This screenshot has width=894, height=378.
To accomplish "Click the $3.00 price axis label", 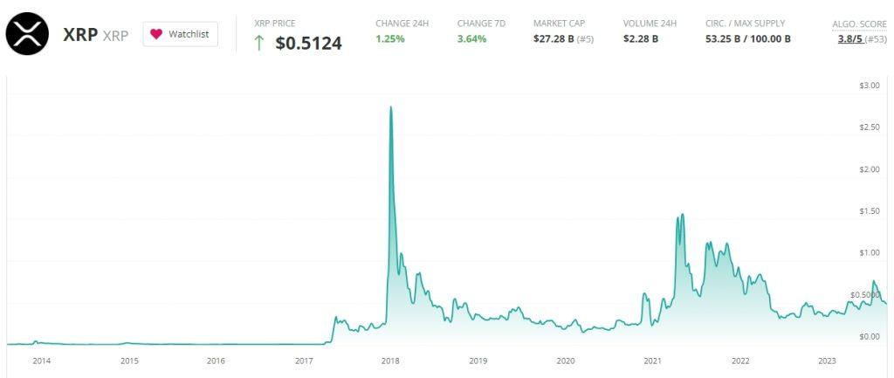I will pyautogui.click(x=869, y=85).
